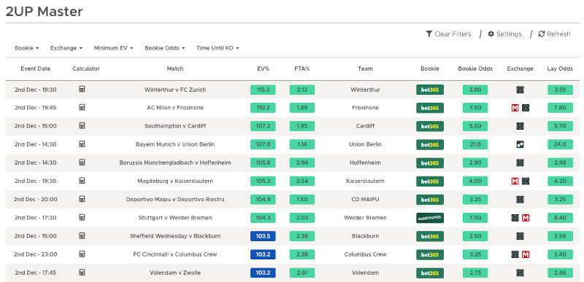Select match text Magdeburg v Kaiserslautern

pos(175,181)
